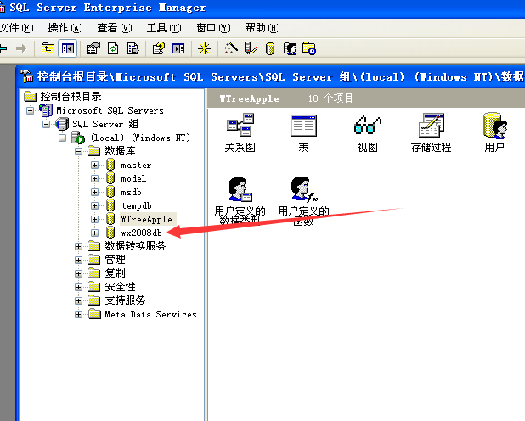Image resolution: width=525 pixels, height=421 pixels.
Task: Collapse the Microsoft SQL Servers node
Action: (x=30, y=110)
